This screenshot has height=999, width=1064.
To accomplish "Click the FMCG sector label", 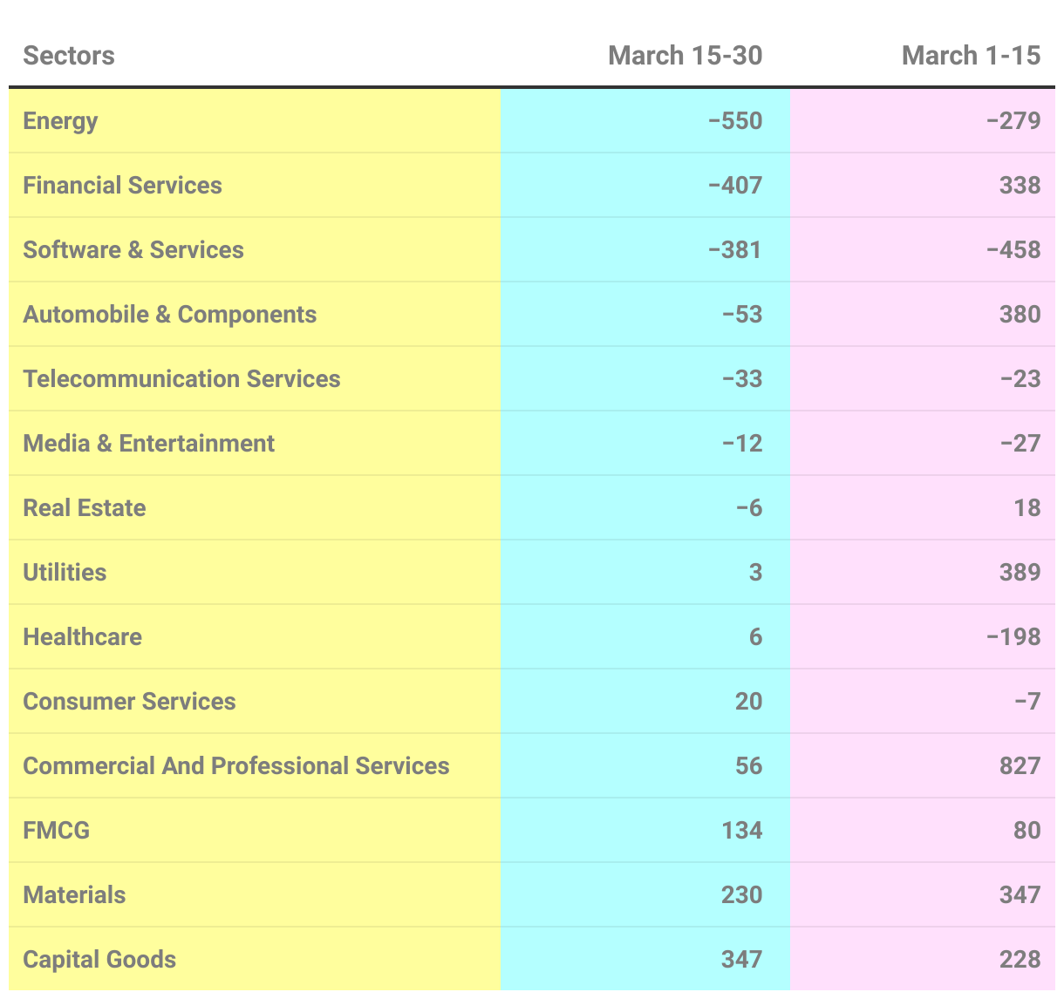I will pyautogui.click(x=56, y=830).
